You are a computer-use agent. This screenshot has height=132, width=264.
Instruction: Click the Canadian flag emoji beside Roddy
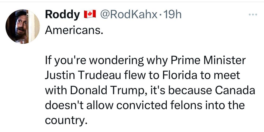[90, 14]
